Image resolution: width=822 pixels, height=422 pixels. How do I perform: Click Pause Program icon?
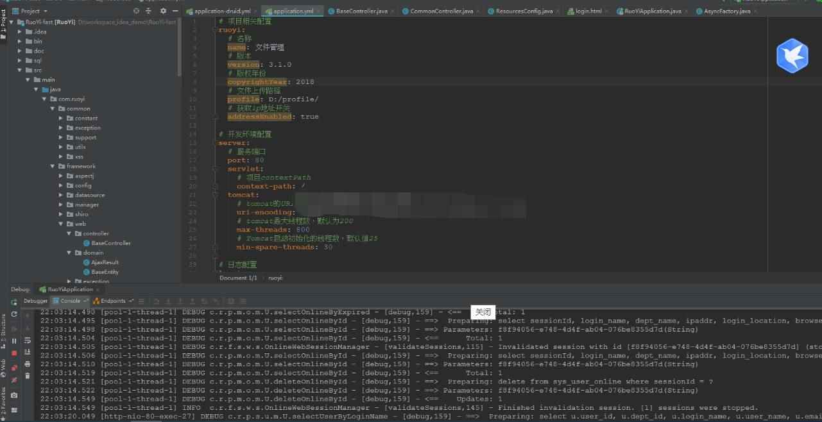[x=14, y=341]
